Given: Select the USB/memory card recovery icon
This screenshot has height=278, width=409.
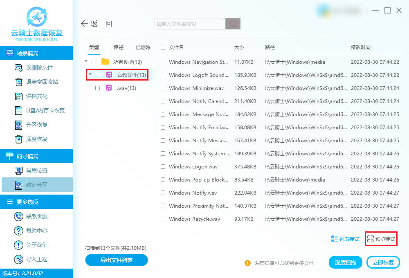Looking at the screenshot, I should click(x=18, y=110).
